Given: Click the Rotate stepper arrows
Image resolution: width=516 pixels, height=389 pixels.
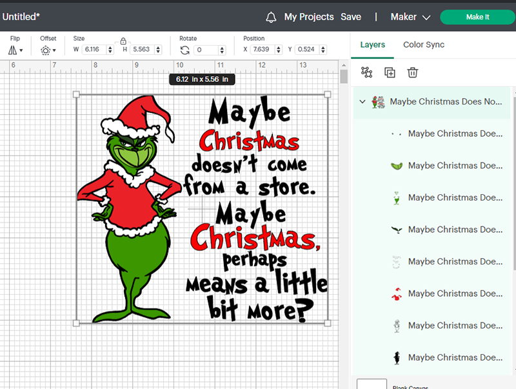Looking at the screenshot, I should point(222,50).
